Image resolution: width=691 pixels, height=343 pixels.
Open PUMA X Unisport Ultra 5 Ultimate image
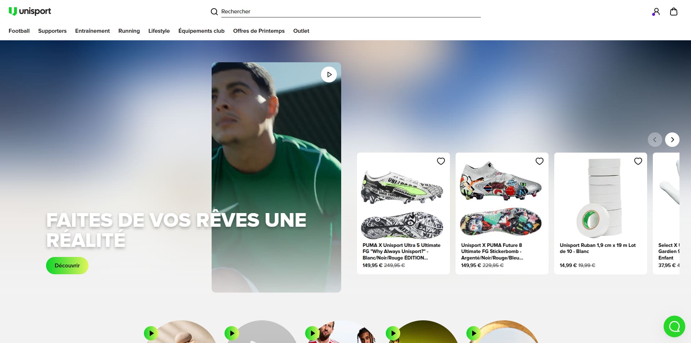tap(402, 204)
